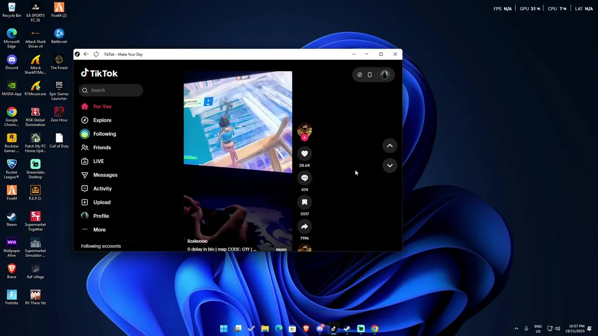
Task: Follow creator via red plus badge
Action: [x=305, y=138]
